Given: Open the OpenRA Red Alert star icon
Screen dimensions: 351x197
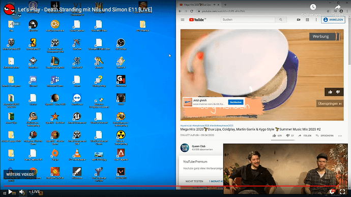Looking at the screenshot, I should point(55,116).
